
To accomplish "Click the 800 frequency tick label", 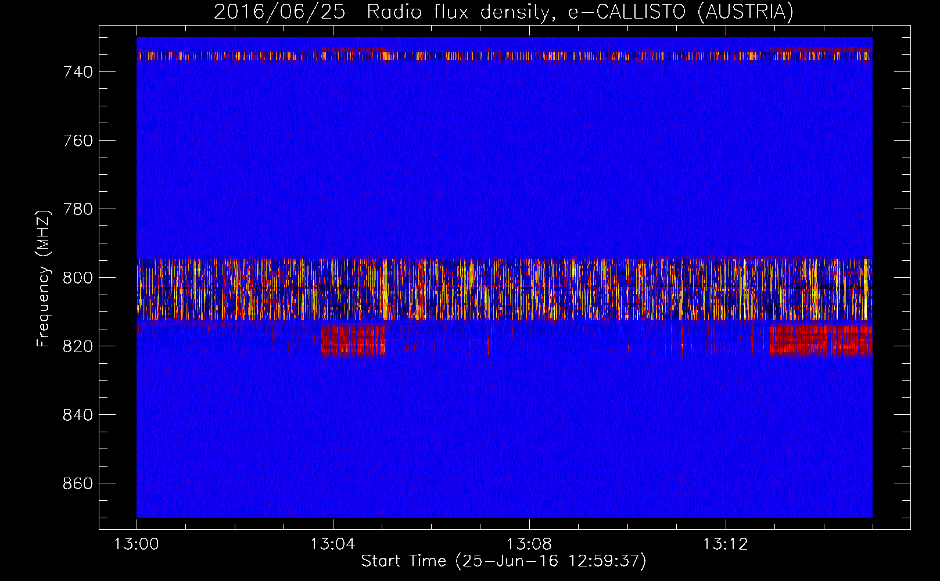I will (78, 278).
